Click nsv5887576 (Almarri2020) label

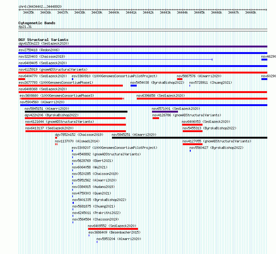click(199, 76)
